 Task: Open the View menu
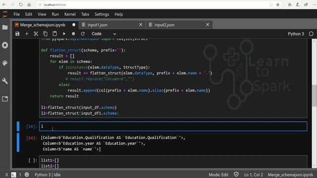pyautogui.click(x=42, y=14)
